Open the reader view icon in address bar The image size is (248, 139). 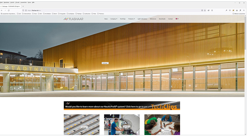coord(202,10)
